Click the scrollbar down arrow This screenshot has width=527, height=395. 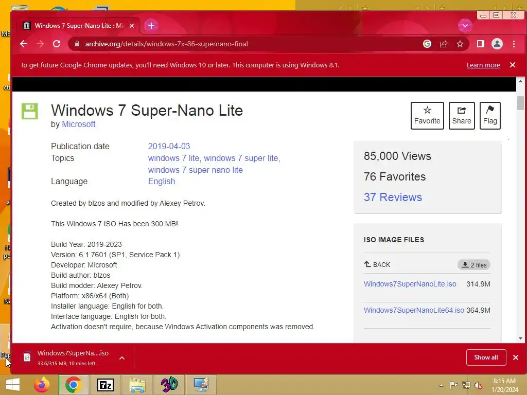coord(520,338)
